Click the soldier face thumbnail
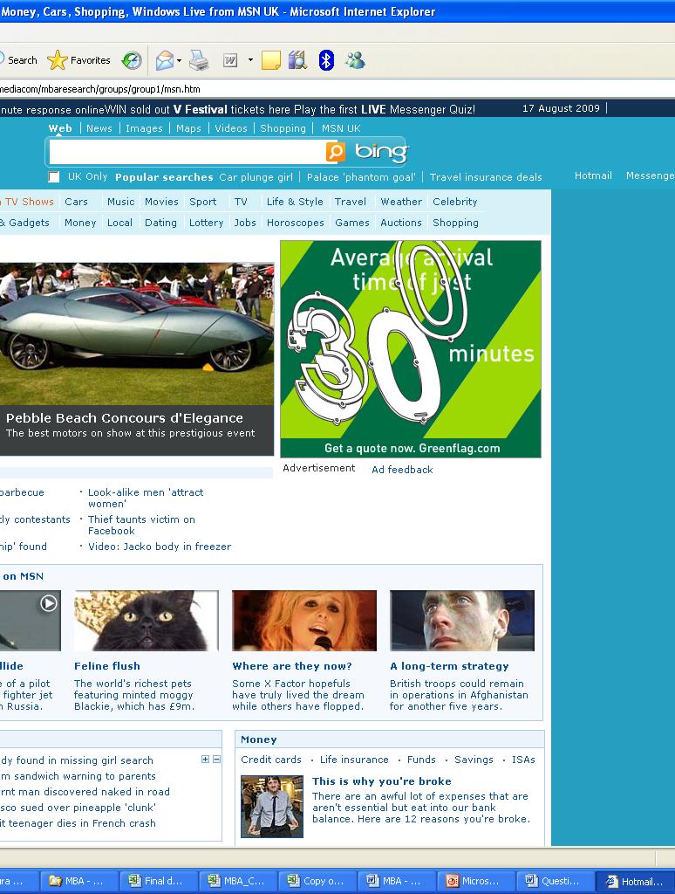Screen dimensions: 675x894 (x=462, y=621)
